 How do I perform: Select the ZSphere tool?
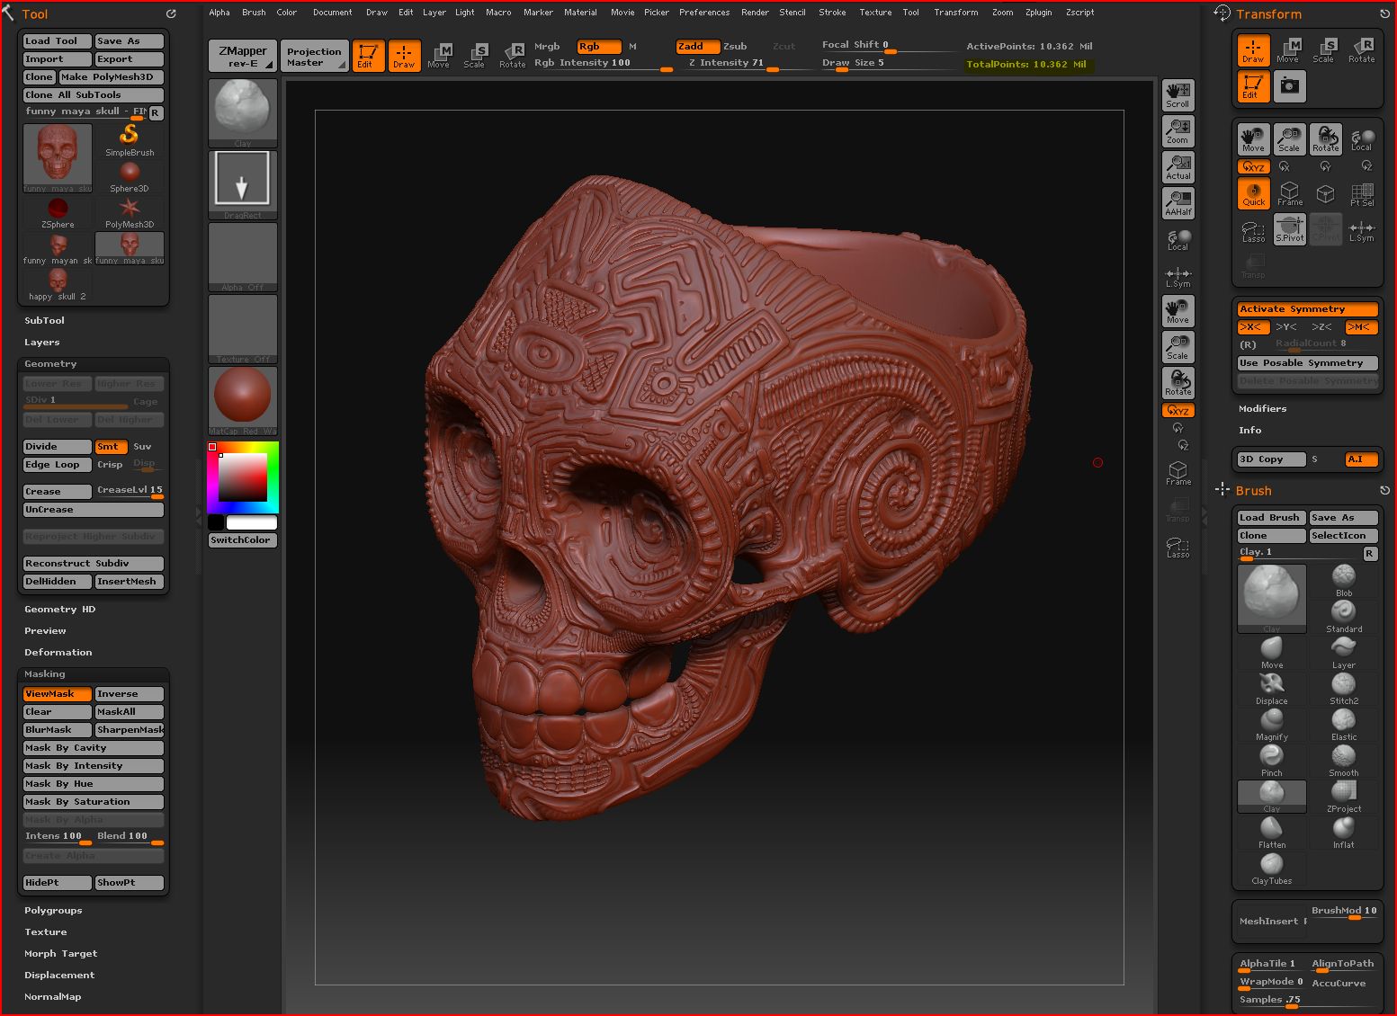(x=58, y=212)
